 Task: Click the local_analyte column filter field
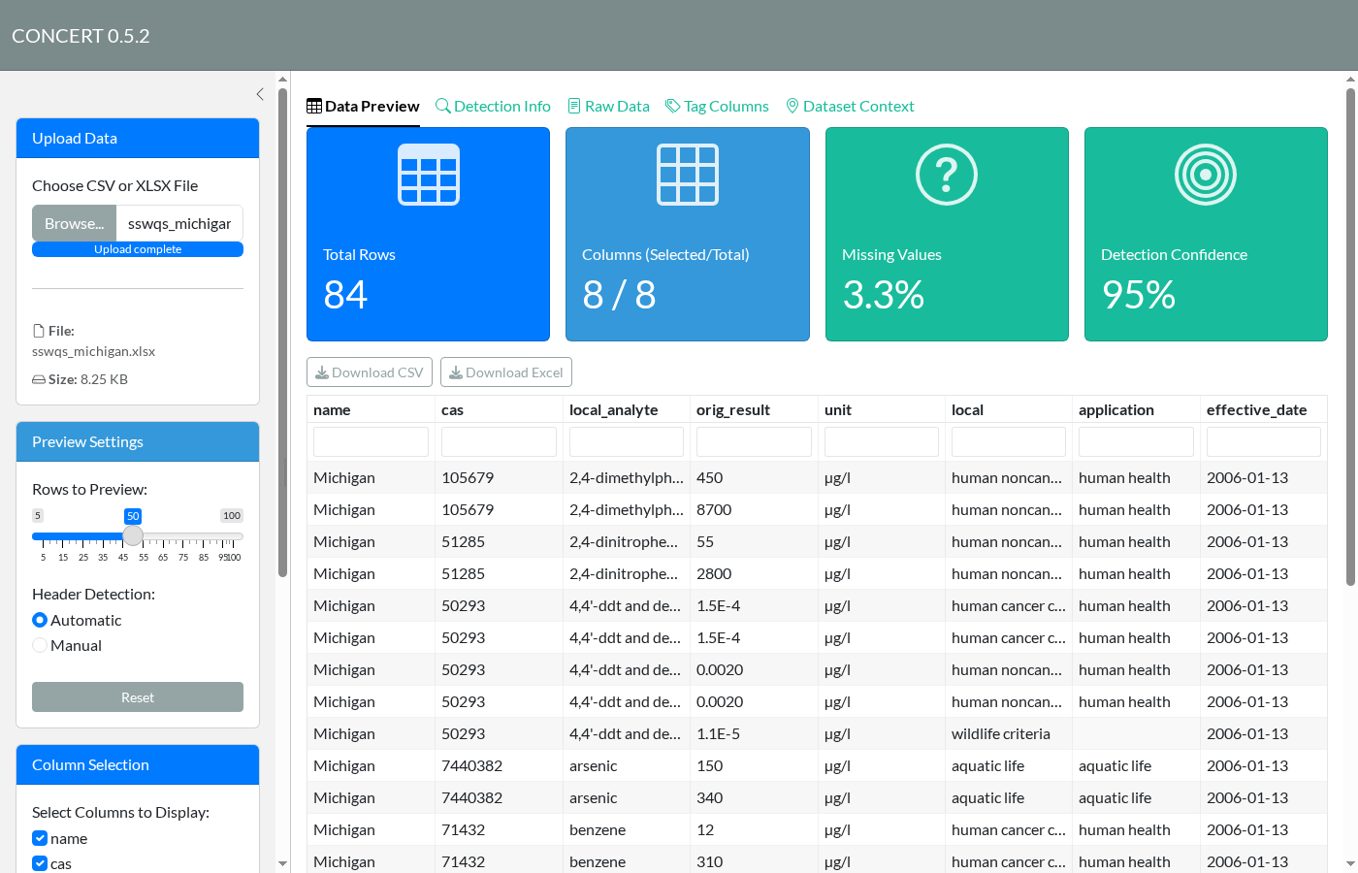627,442
